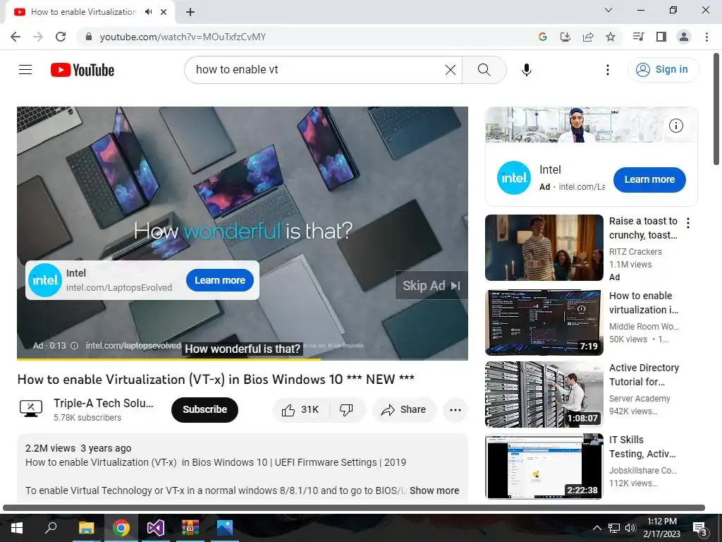Click the Chrome address bar URL
This screenshot has width=722, height=542.
tap(183, 37)
